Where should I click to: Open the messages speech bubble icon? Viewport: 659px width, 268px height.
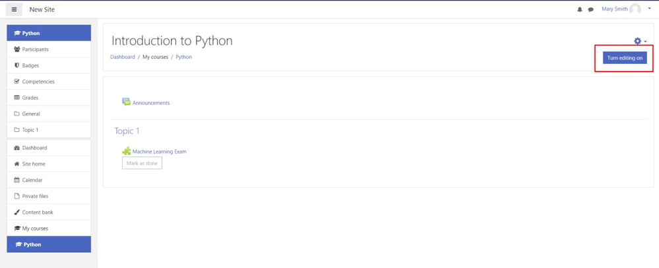pos(590,9)
